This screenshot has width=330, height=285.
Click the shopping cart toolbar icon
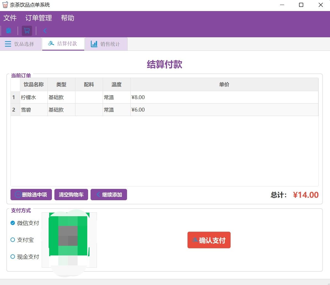[27, 31]
